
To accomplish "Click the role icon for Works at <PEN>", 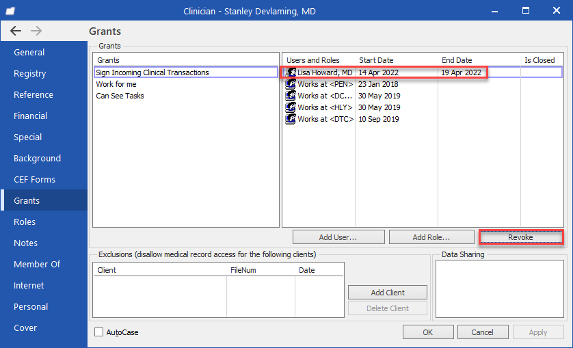I will [291, 84].
